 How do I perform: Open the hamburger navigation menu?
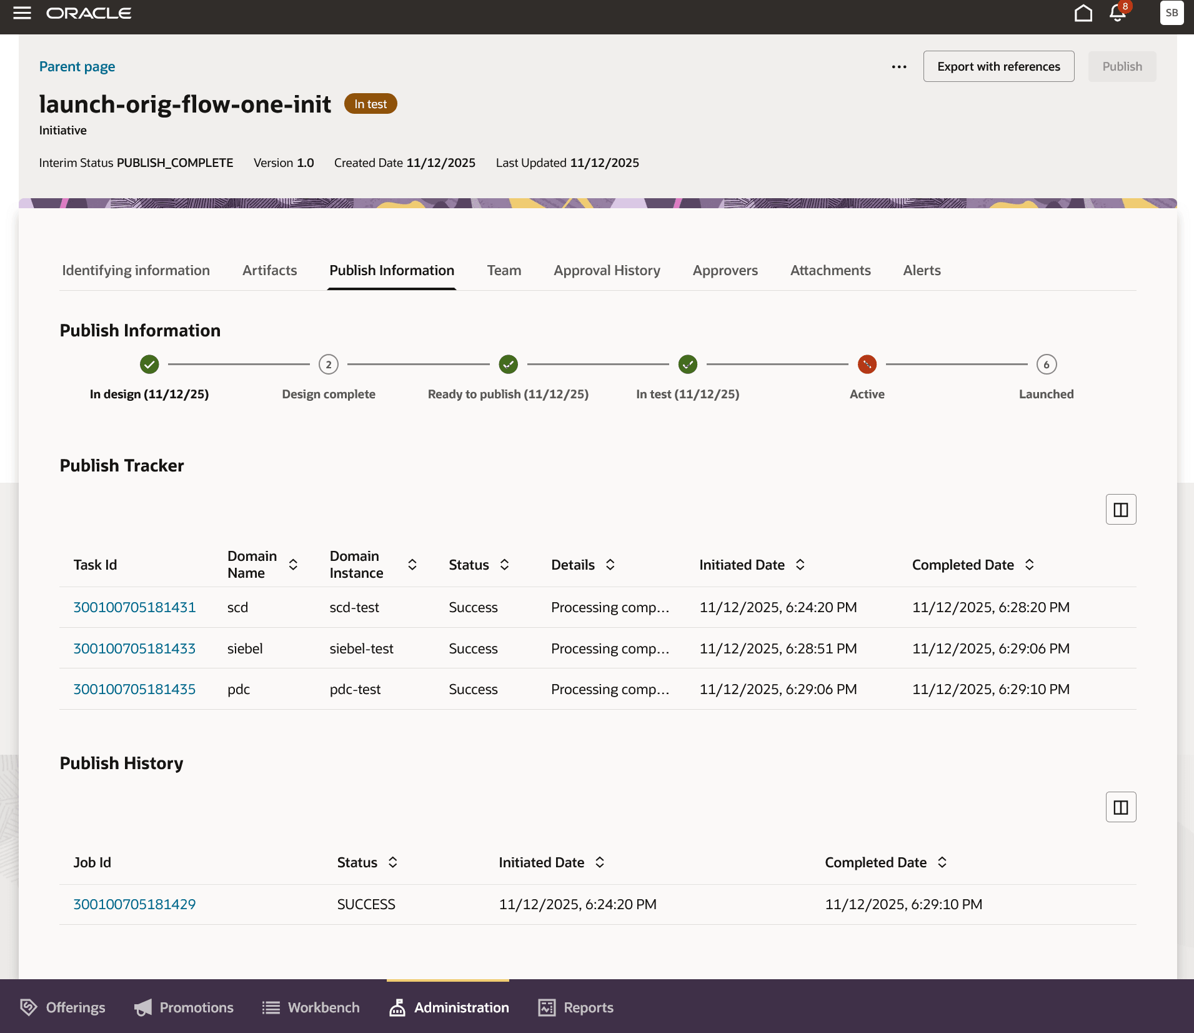coord(22,13)
